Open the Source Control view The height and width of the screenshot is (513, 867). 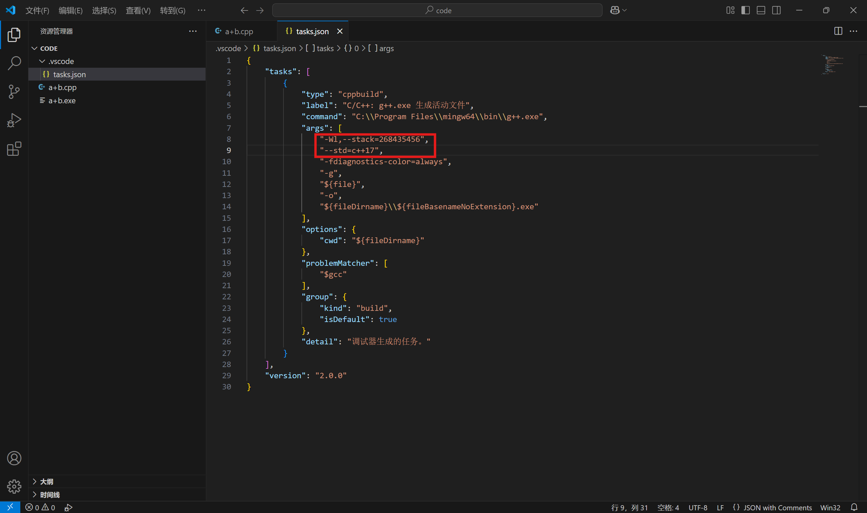coord(14,92)
